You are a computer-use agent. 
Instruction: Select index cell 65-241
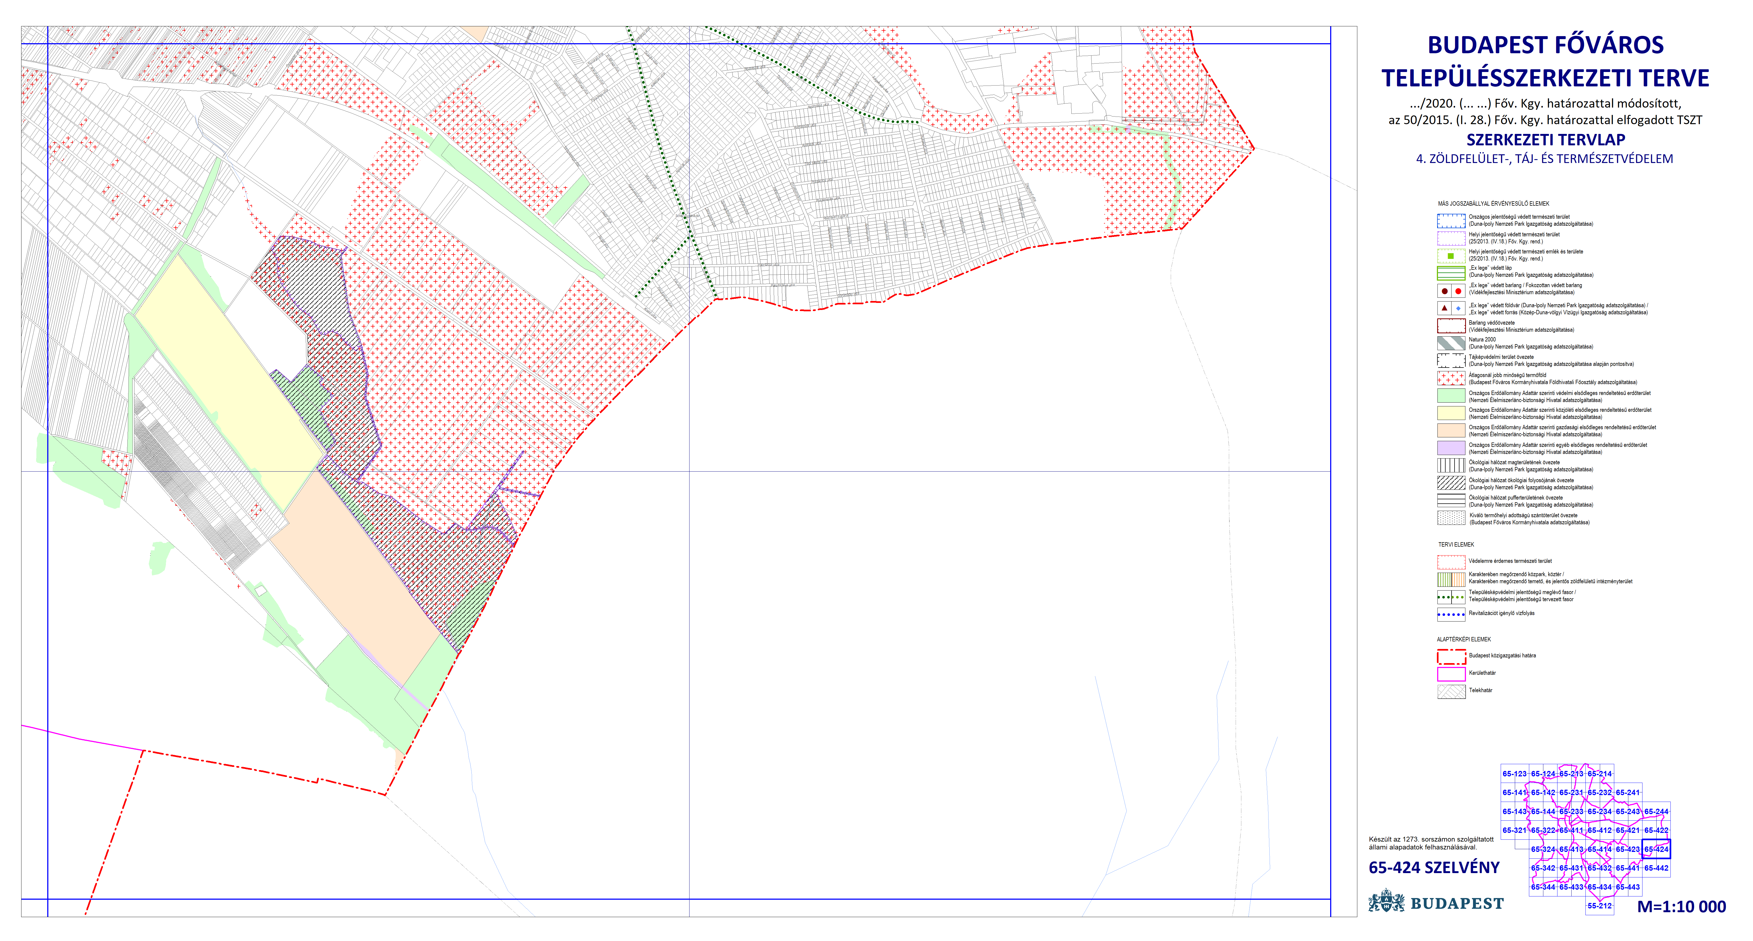tap(1628, 793)
